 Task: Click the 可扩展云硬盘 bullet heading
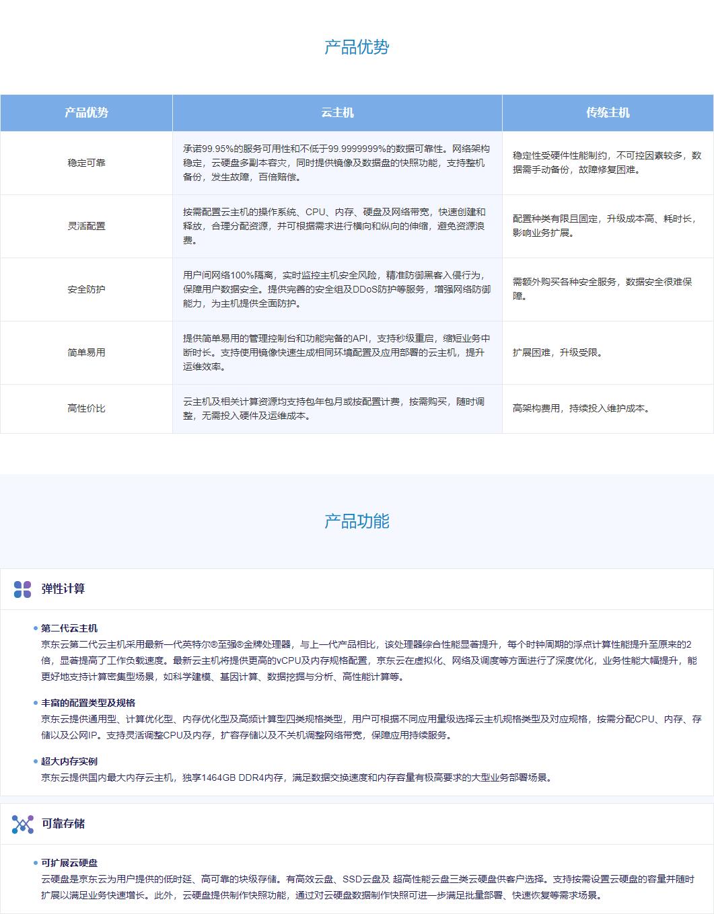coord(69,863)
